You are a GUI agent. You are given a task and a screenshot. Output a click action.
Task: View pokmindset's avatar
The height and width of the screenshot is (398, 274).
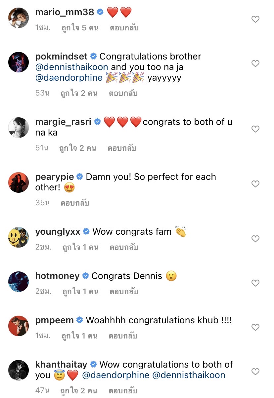tap(19, 62)
